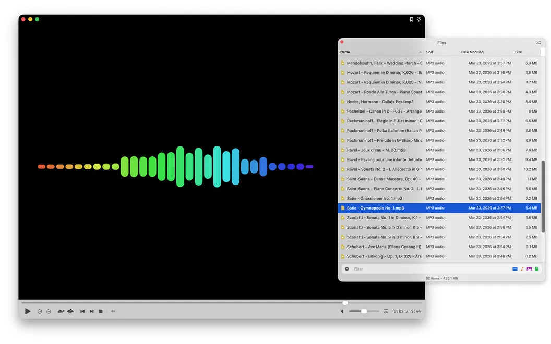The image size is (551, 344).
Task: Adjust the volume slider
Action: click(x=364, y=311)
